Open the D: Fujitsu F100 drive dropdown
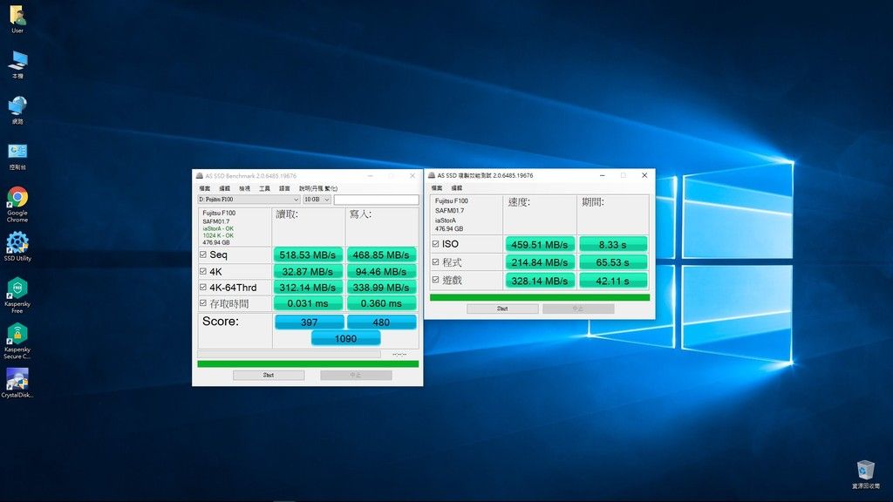893x502 pixels. 249,200
